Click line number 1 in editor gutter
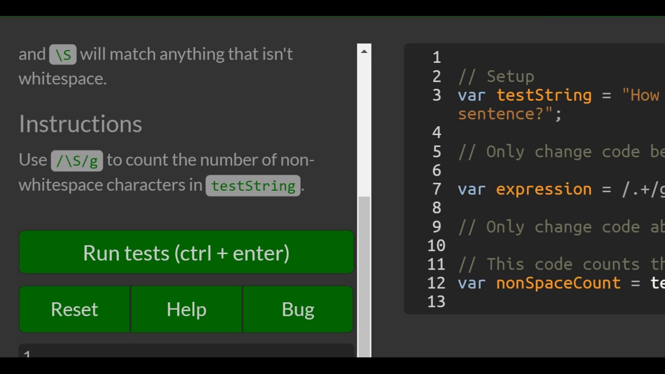The height and width of the screenshot is (374, 665). [x=436, y=57]
